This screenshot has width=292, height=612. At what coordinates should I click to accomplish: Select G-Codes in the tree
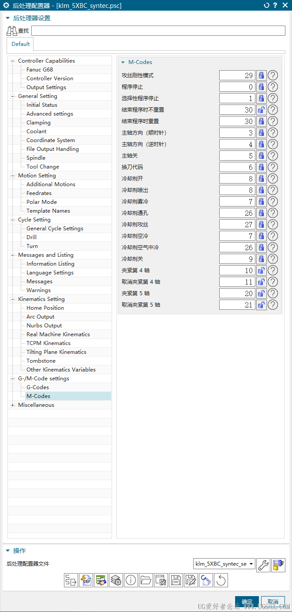click(x=37, y=387)
